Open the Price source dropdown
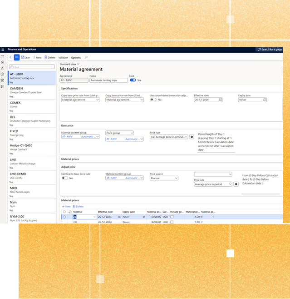Image resolution: width=290 pixels, height=299 pixels. pyautogui.click(x=164, y=178)
